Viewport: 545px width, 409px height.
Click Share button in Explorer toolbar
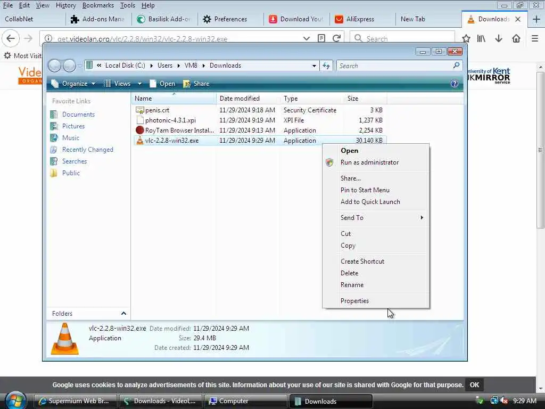(196, 84)
